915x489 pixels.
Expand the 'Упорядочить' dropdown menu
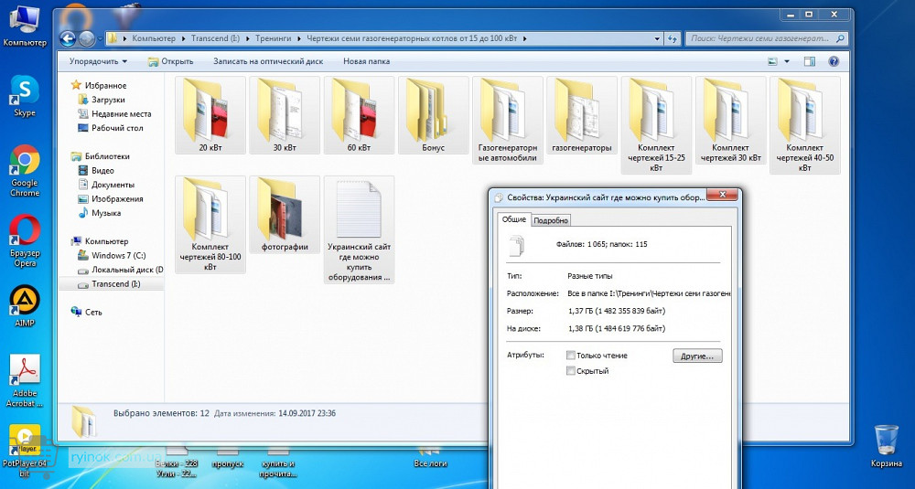99,61
